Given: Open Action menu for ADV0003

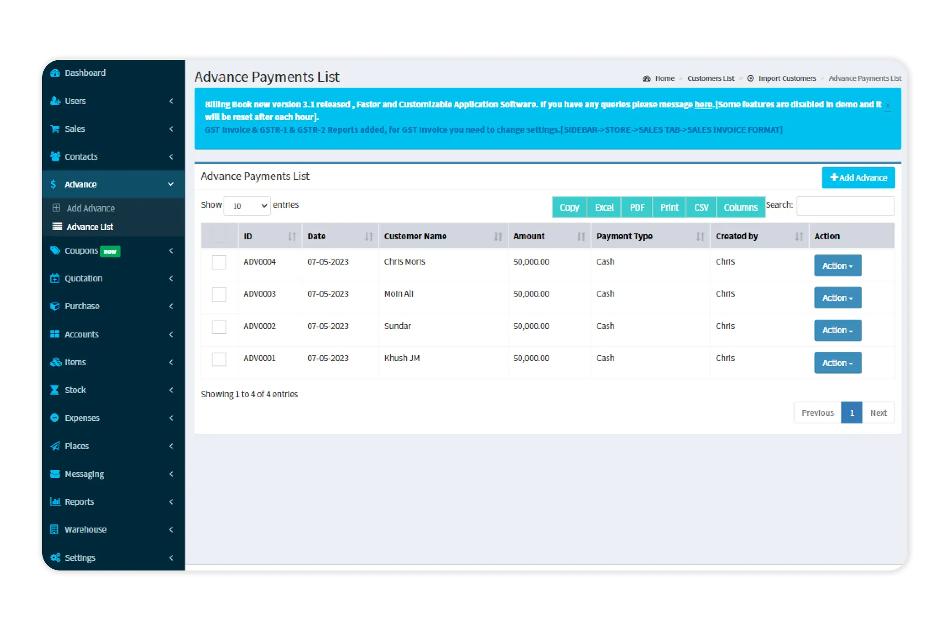Looking at the screenshot, I should [838, 297].
